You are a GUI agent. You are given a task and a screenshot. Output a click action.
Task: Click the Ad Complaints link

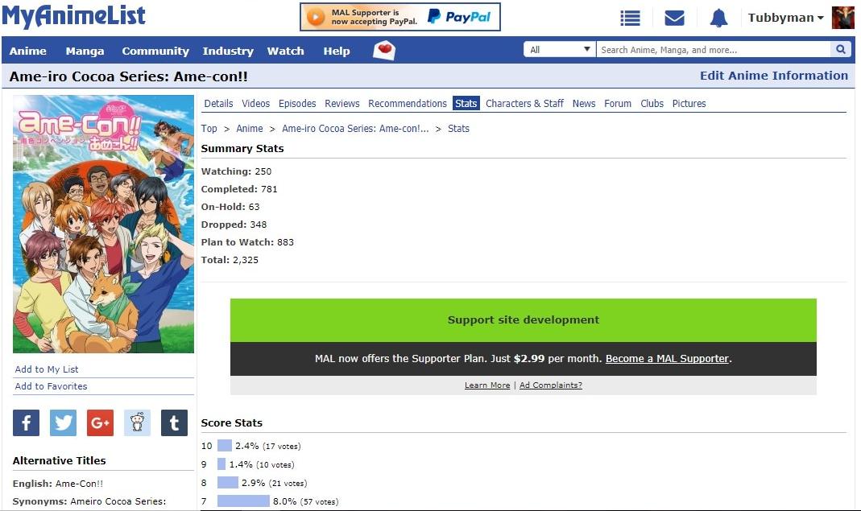click(x=551, y=385)
